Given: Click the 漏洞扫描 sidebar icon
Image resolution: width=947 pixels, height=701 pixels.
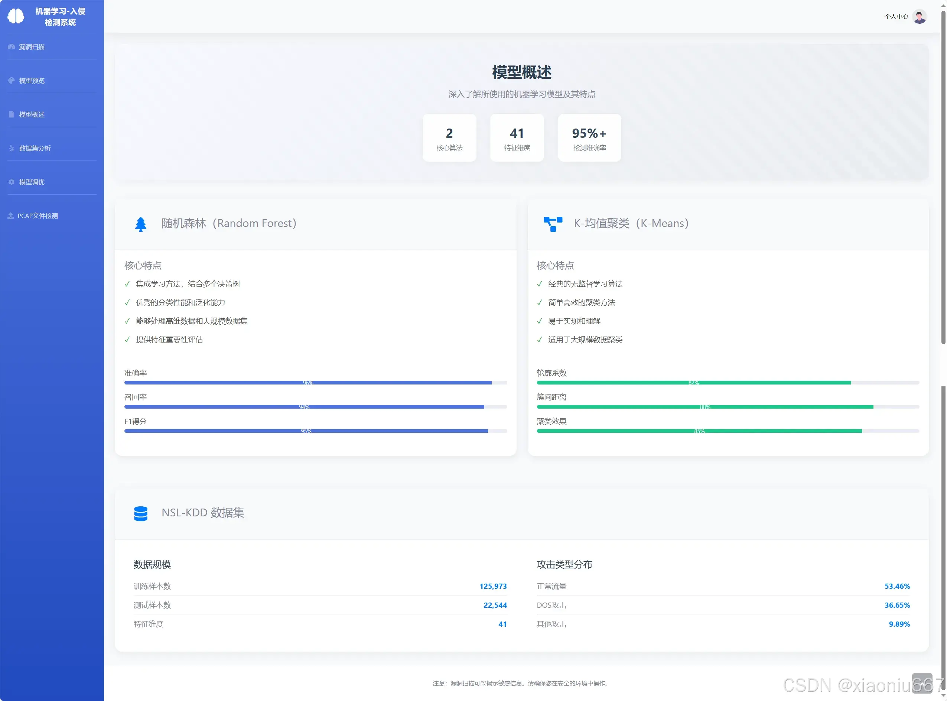Looking at the screenshot, I should pos(12,47).
